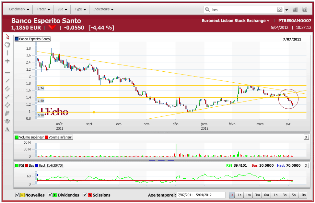
Task: Set time range to 3a
Action: coord(285,195)
